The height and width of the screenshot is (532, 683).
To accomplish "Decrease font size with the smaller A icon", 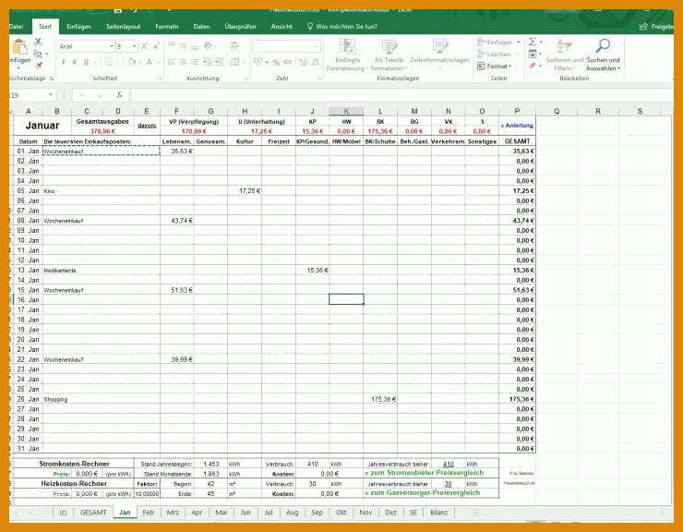I will [156, 46].
